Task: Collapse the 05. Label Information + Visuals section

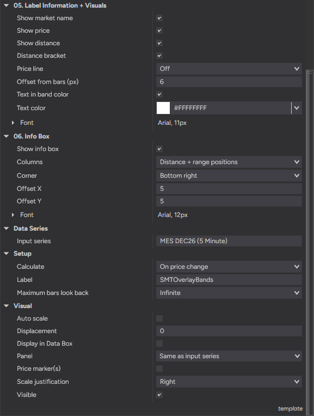Action: click(7, 5)
